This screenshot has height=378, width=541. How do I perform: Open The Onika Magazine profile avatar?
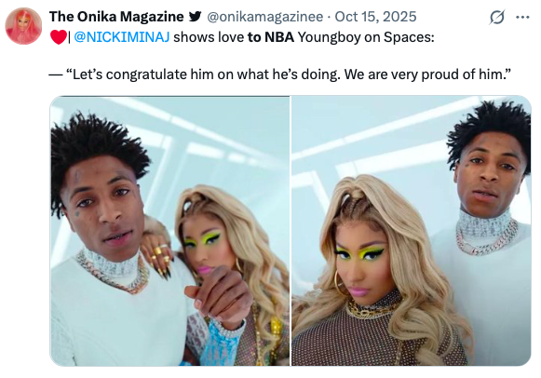coord(23,26)
